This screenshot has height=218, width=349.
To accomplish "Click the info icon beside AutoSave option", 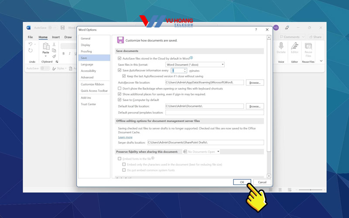I will tap(192, 58).
